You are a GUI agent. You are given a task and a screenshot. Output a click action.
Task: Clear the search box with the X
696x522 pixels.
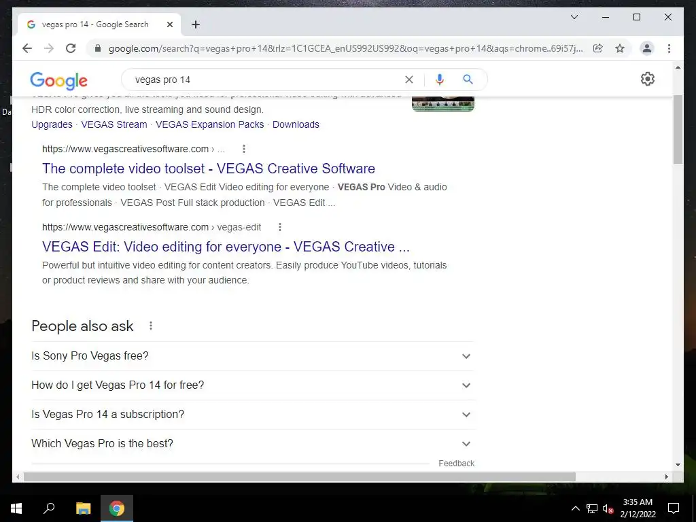[x=408, y=80]
